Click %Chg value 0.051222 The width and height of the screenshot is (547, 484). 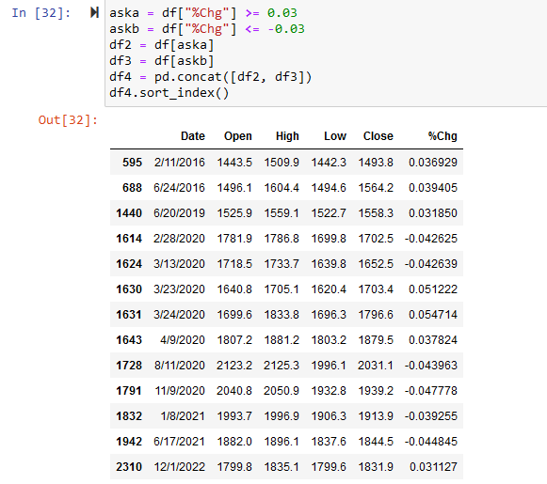click(x=433, y=289)
